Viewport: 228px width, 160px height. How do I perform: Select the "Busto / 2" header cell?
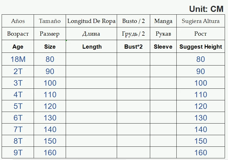tap(133, 21)
